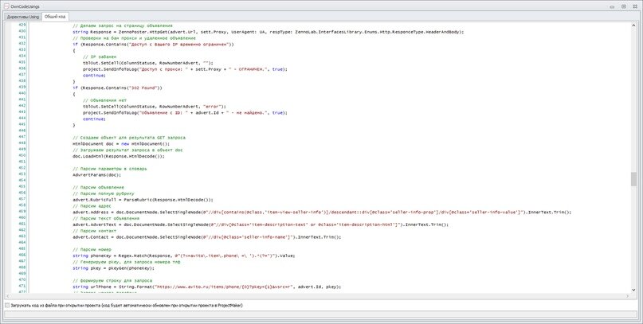Image resolution: width=643 pixels, height=324 pixels.
Task: Click the OwnCodeUsings window icon
Action: (6, 6)
